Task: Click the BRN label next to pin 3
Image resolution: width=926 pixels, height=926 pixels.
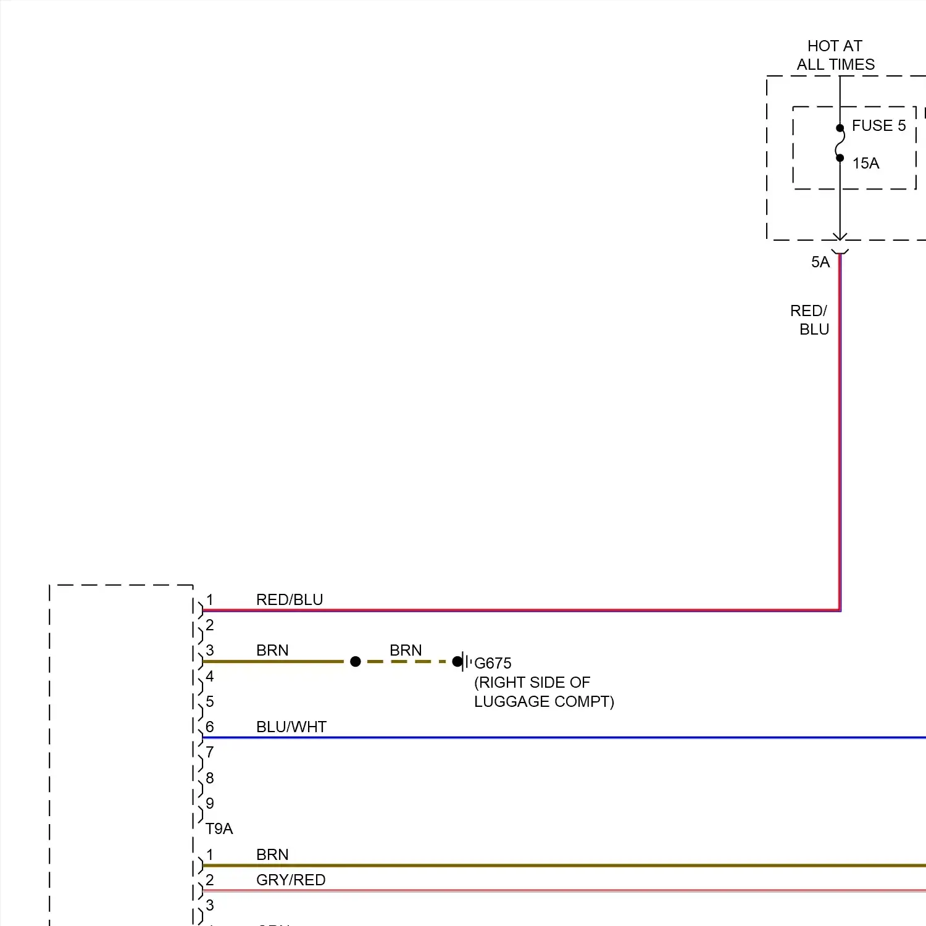Action: [x=272, y=650]
